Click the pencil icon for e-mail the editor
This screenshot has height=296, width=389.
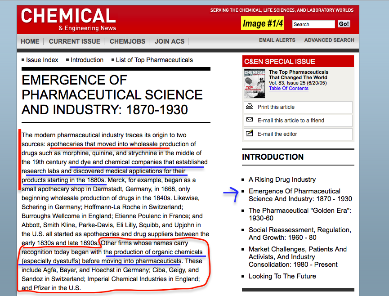point(250,134)
